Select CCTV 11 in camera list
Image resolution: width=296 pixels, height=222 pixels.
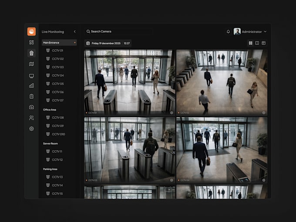click(54, 151)
